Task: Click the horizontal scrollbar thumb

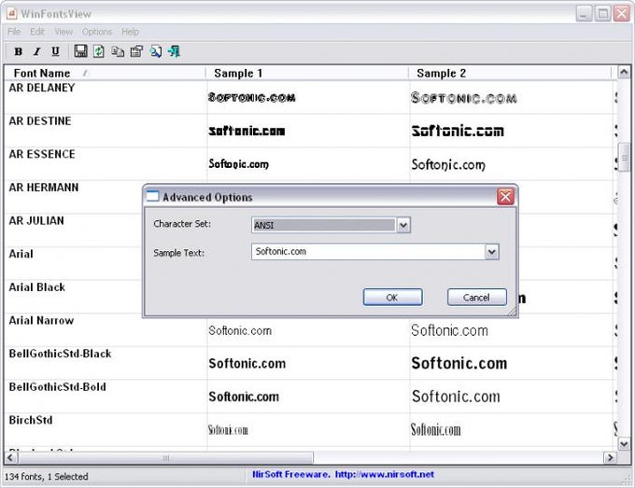Action: 165,457
